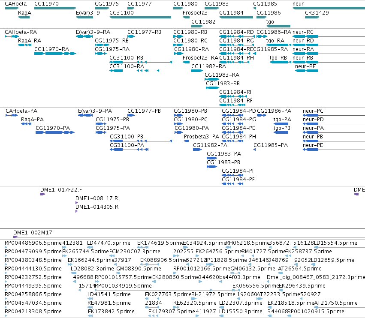Click transcript RagA-RA
Viewport: 365px width, 318px height.
pos(30,41)
